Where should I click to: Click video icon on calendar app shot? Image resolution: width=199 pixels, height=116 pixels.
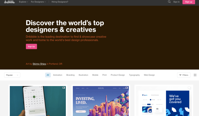click(x=64, y=88)
